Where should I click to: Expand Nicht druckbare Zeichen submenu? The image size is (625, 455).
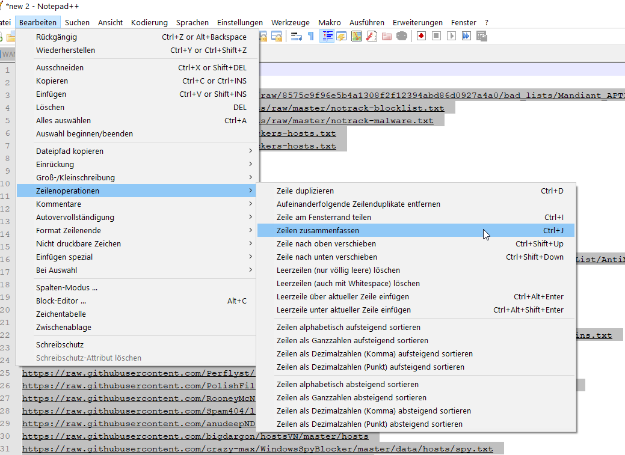(136, 243)
